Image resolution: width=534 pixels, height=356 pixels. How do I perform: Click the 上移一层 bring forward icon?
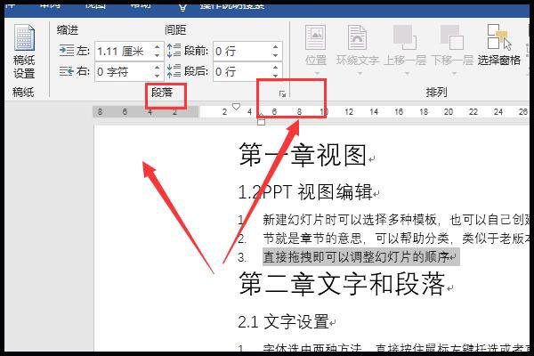pos(405,36)
